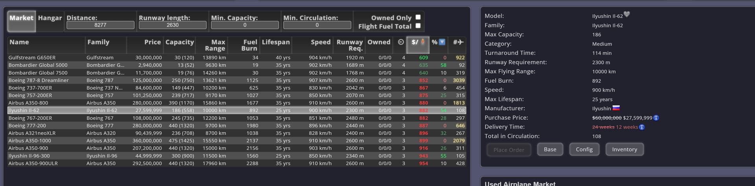Select the Airbus A350-900 row
The height and width of the screenshot is (186, 755).
tap(237, 148)
